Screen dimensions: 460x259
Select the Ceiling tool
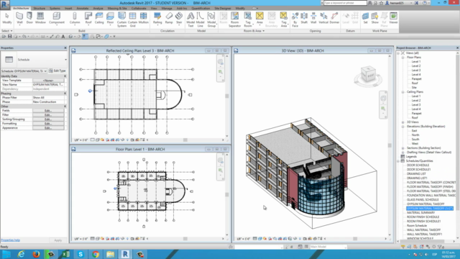[x=99, y=18]
